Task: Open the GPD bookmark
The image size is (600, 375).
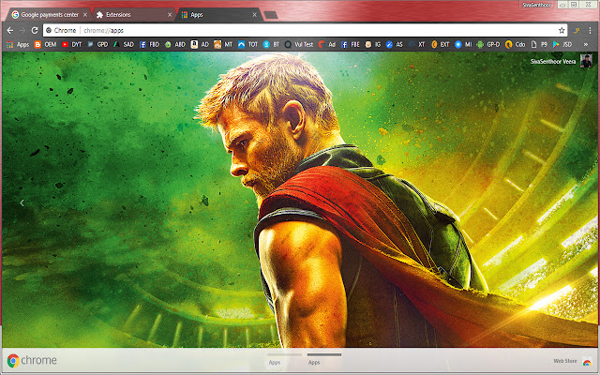Action: click(x=97, y=44)
